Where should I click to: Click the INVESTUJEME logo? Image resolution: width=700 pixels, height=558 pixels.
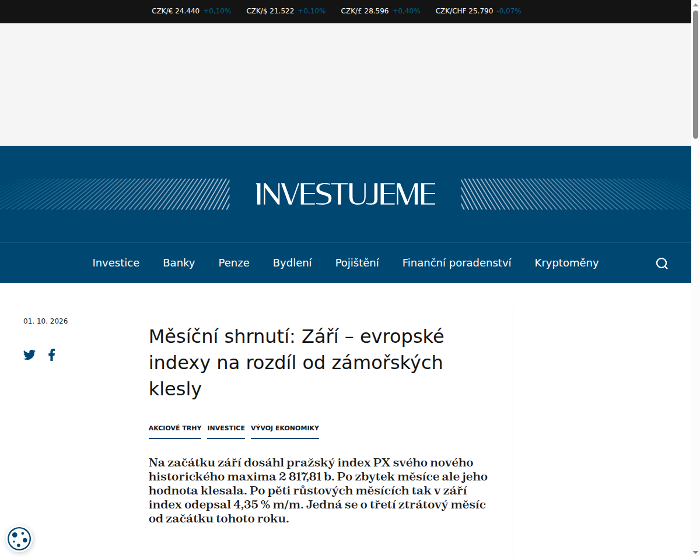click(x=345, y=194)
